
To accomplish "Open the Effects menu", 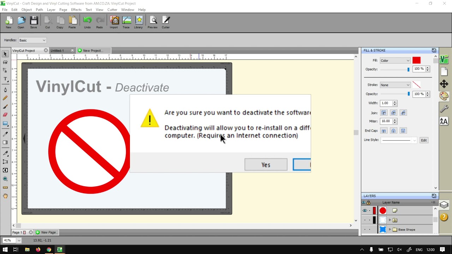I will [76, 10].
